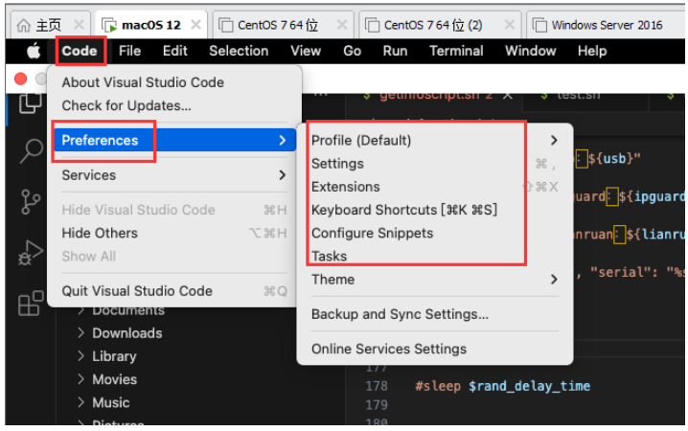Click the home icon on 主页 tab
The width and height of the screenshot is (688, 431).
pos(23,26)
